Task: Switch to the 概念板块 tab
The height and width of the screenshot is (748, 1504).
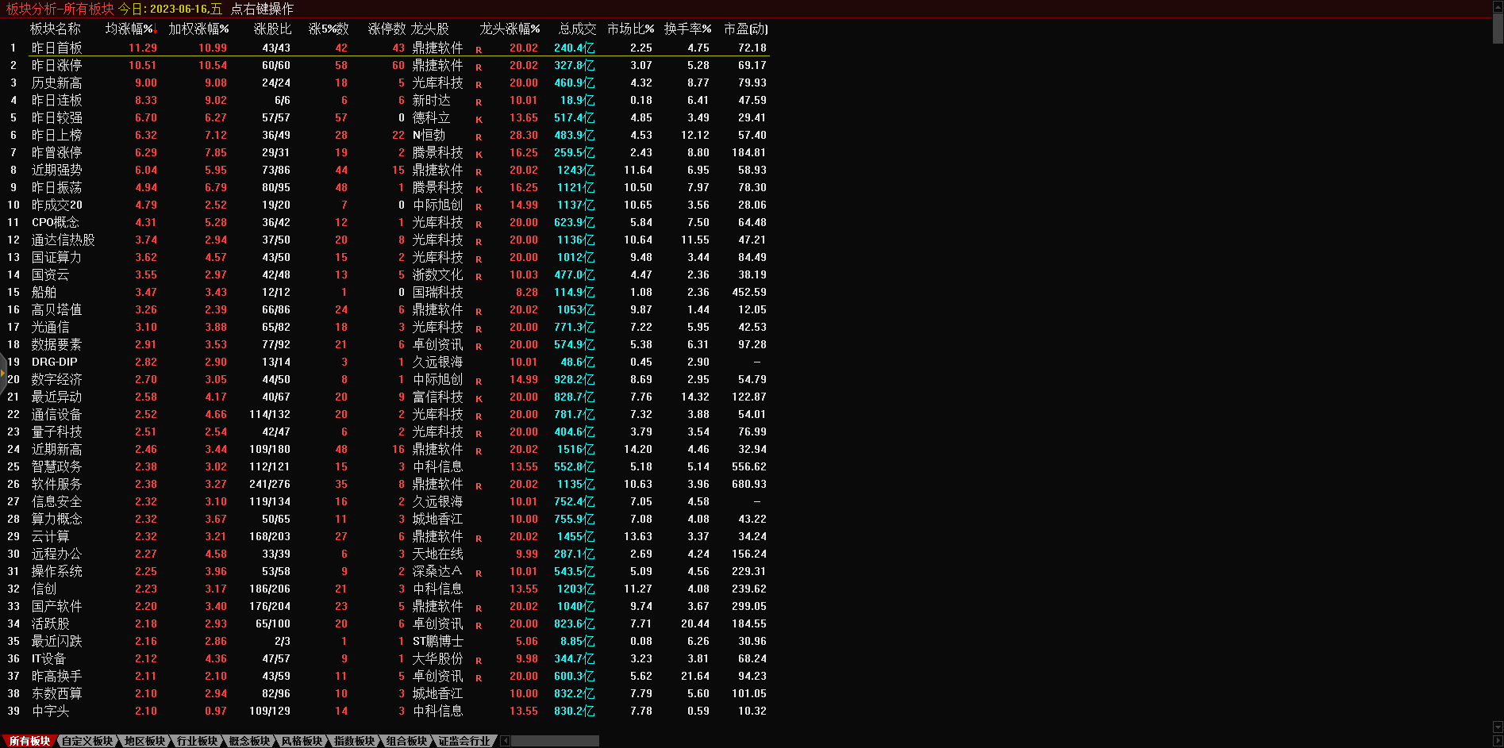Action: [x=249, y=741]
